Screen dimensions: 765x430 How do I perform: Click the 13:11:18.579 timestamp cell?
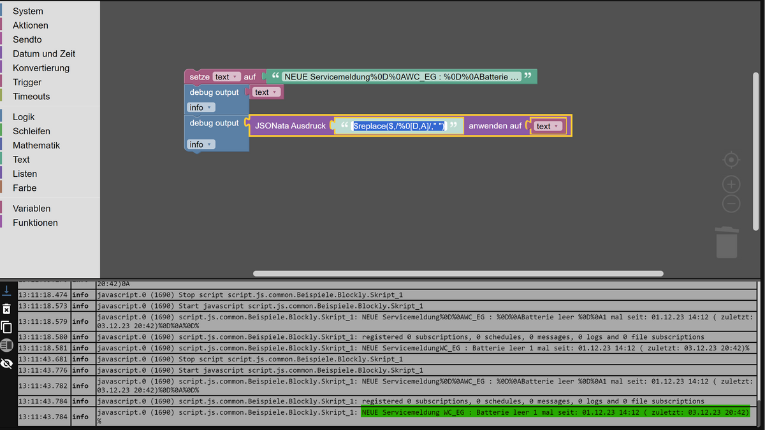pos(43,321)
